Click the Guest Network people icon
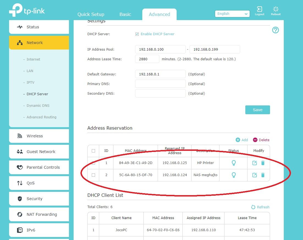 (x=20, y=152)
